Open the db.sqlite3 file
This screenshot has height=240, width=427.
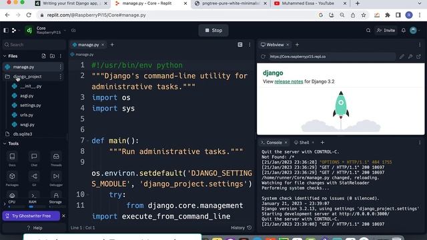(x=23, y=134)
